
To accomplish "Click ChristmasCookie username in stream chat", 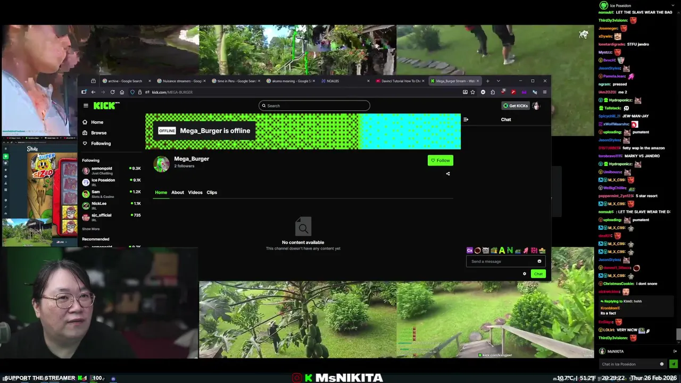I will tap(619, 284).
